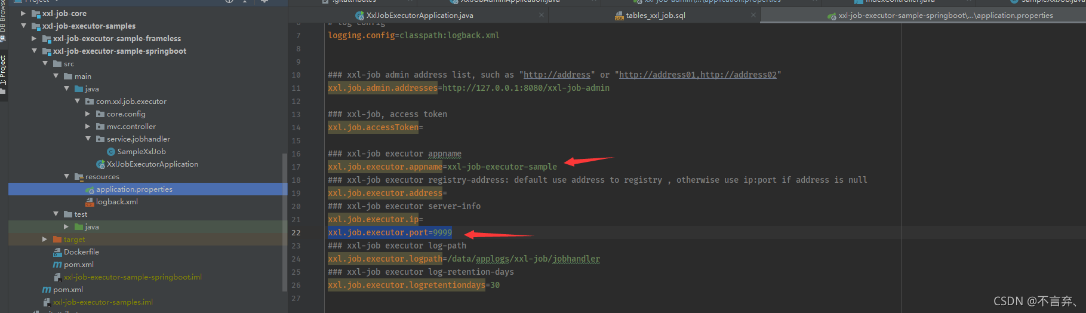Screen dimensions: 1086x313
Task: Open the http://address01,http://address02 link
Action: click(698, 75)
